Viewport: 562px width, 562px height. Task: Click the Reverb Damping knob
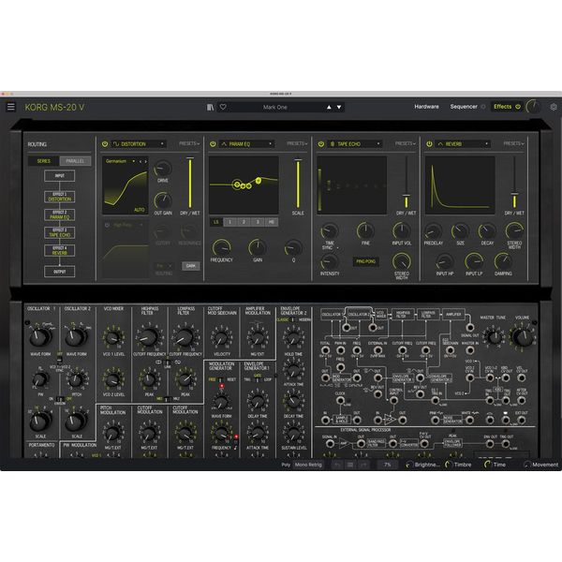tap(503, 262)
